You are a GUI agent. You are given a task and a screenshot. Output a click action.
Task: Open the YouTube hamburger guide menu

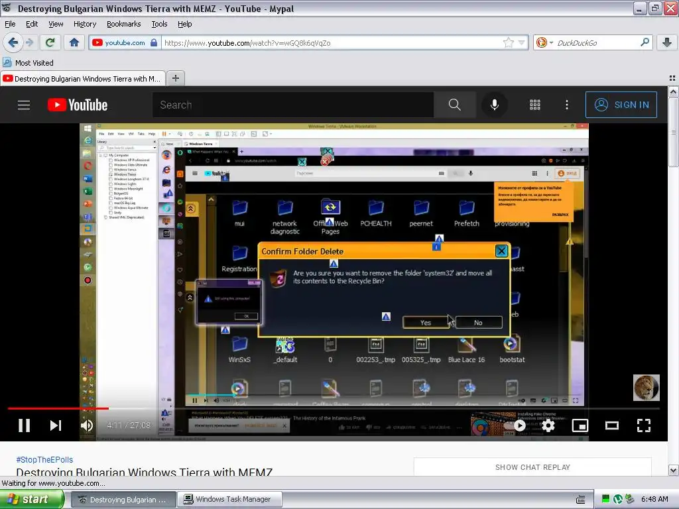24,105
